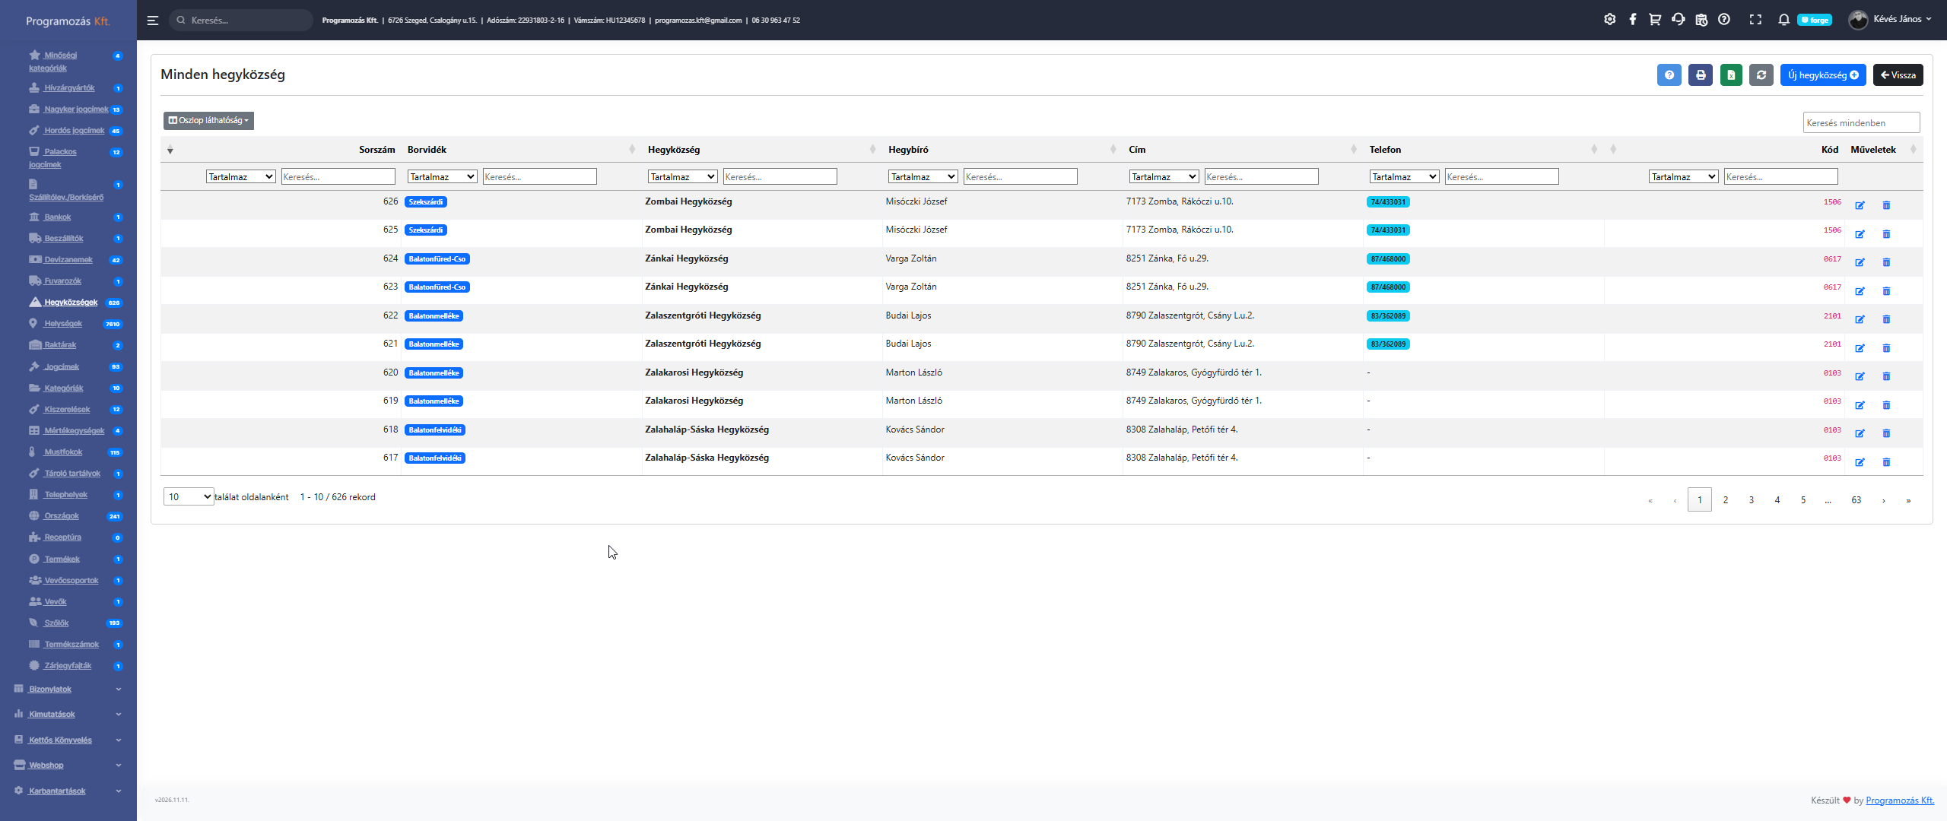Click the print button in the page header
1947x821 pixels.
pyautogui.click(x=1701, y=75)
